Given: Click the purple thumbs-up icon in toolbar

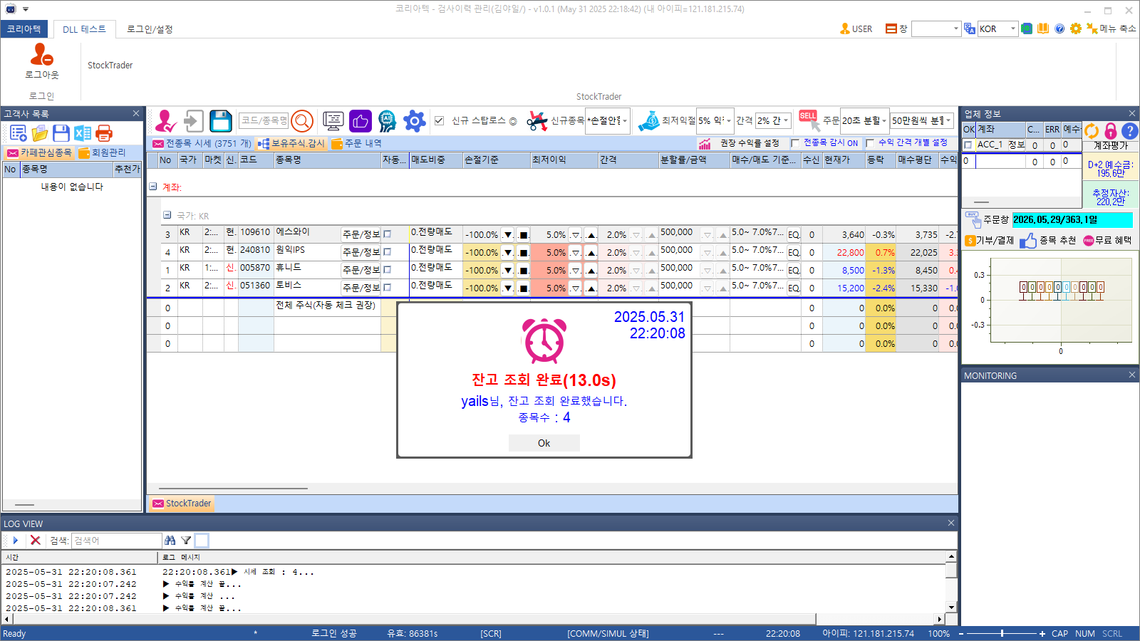Looking at the screenshot, I should [361, 121].
